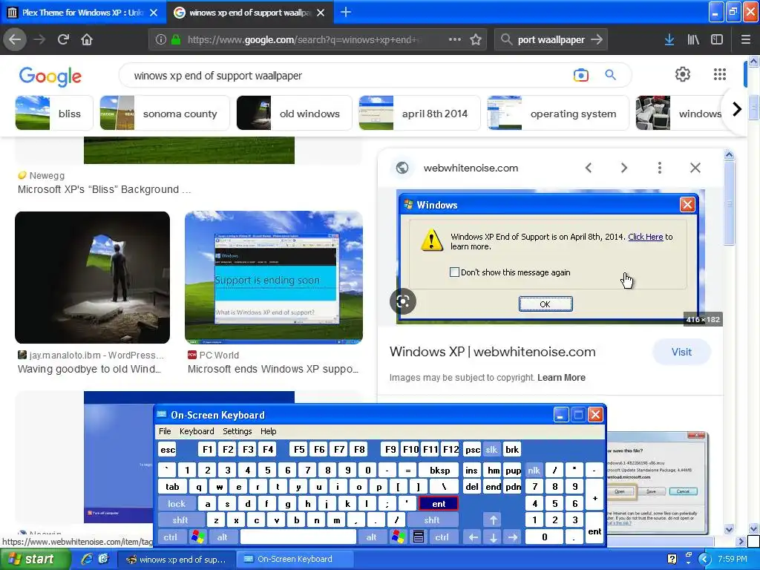Click esc key on On-Screen Keyboard
The height and width of the screenshot is (570, 760).
[x=168, y=450]
